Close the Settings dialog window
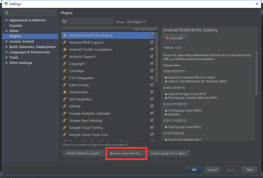 click(257, 4)
